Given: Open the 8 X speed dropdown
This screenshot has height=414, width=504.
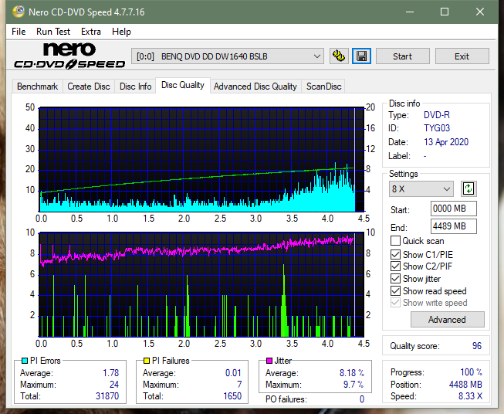Looking at the screenshot, I should 421,188.
